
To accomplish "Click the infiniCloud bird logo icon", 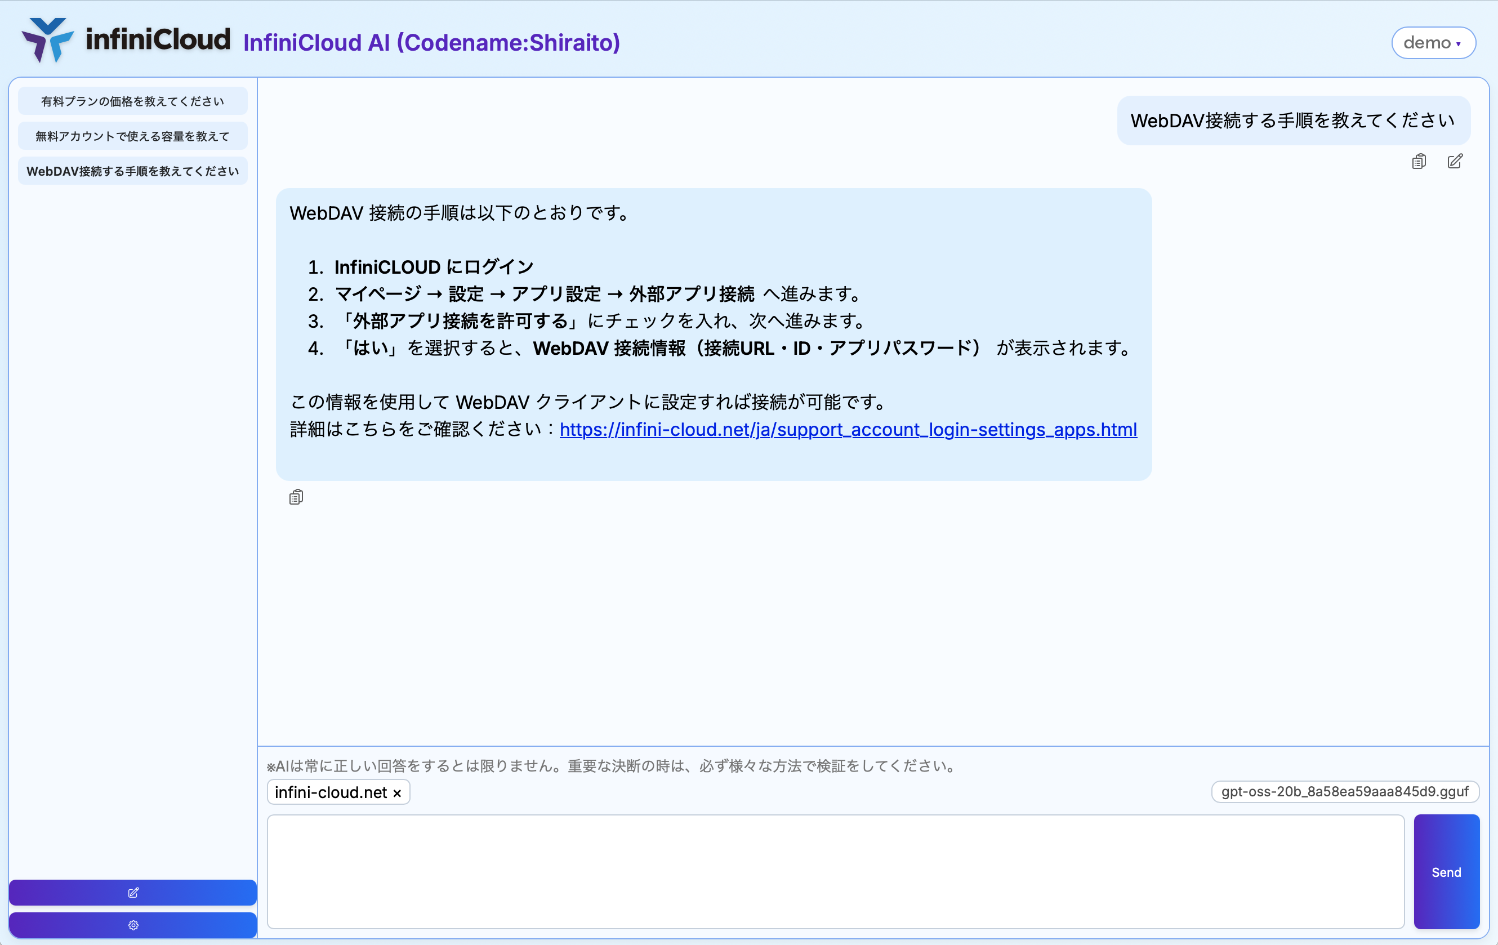I will (47, 40).
